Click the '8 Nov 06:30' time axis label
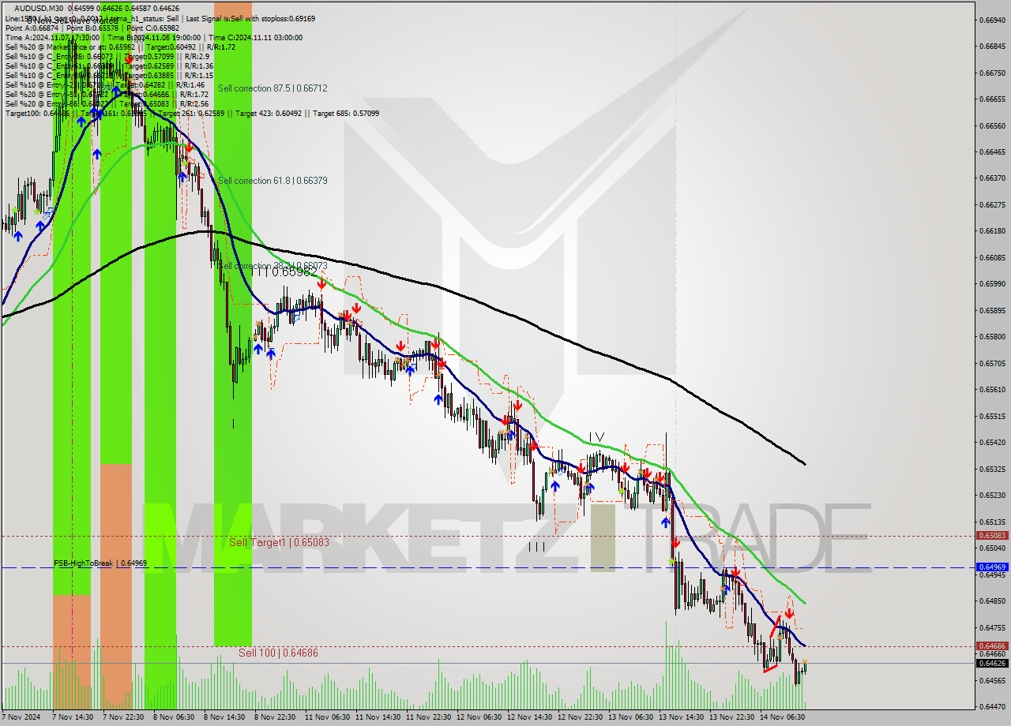 click(174, 717)
